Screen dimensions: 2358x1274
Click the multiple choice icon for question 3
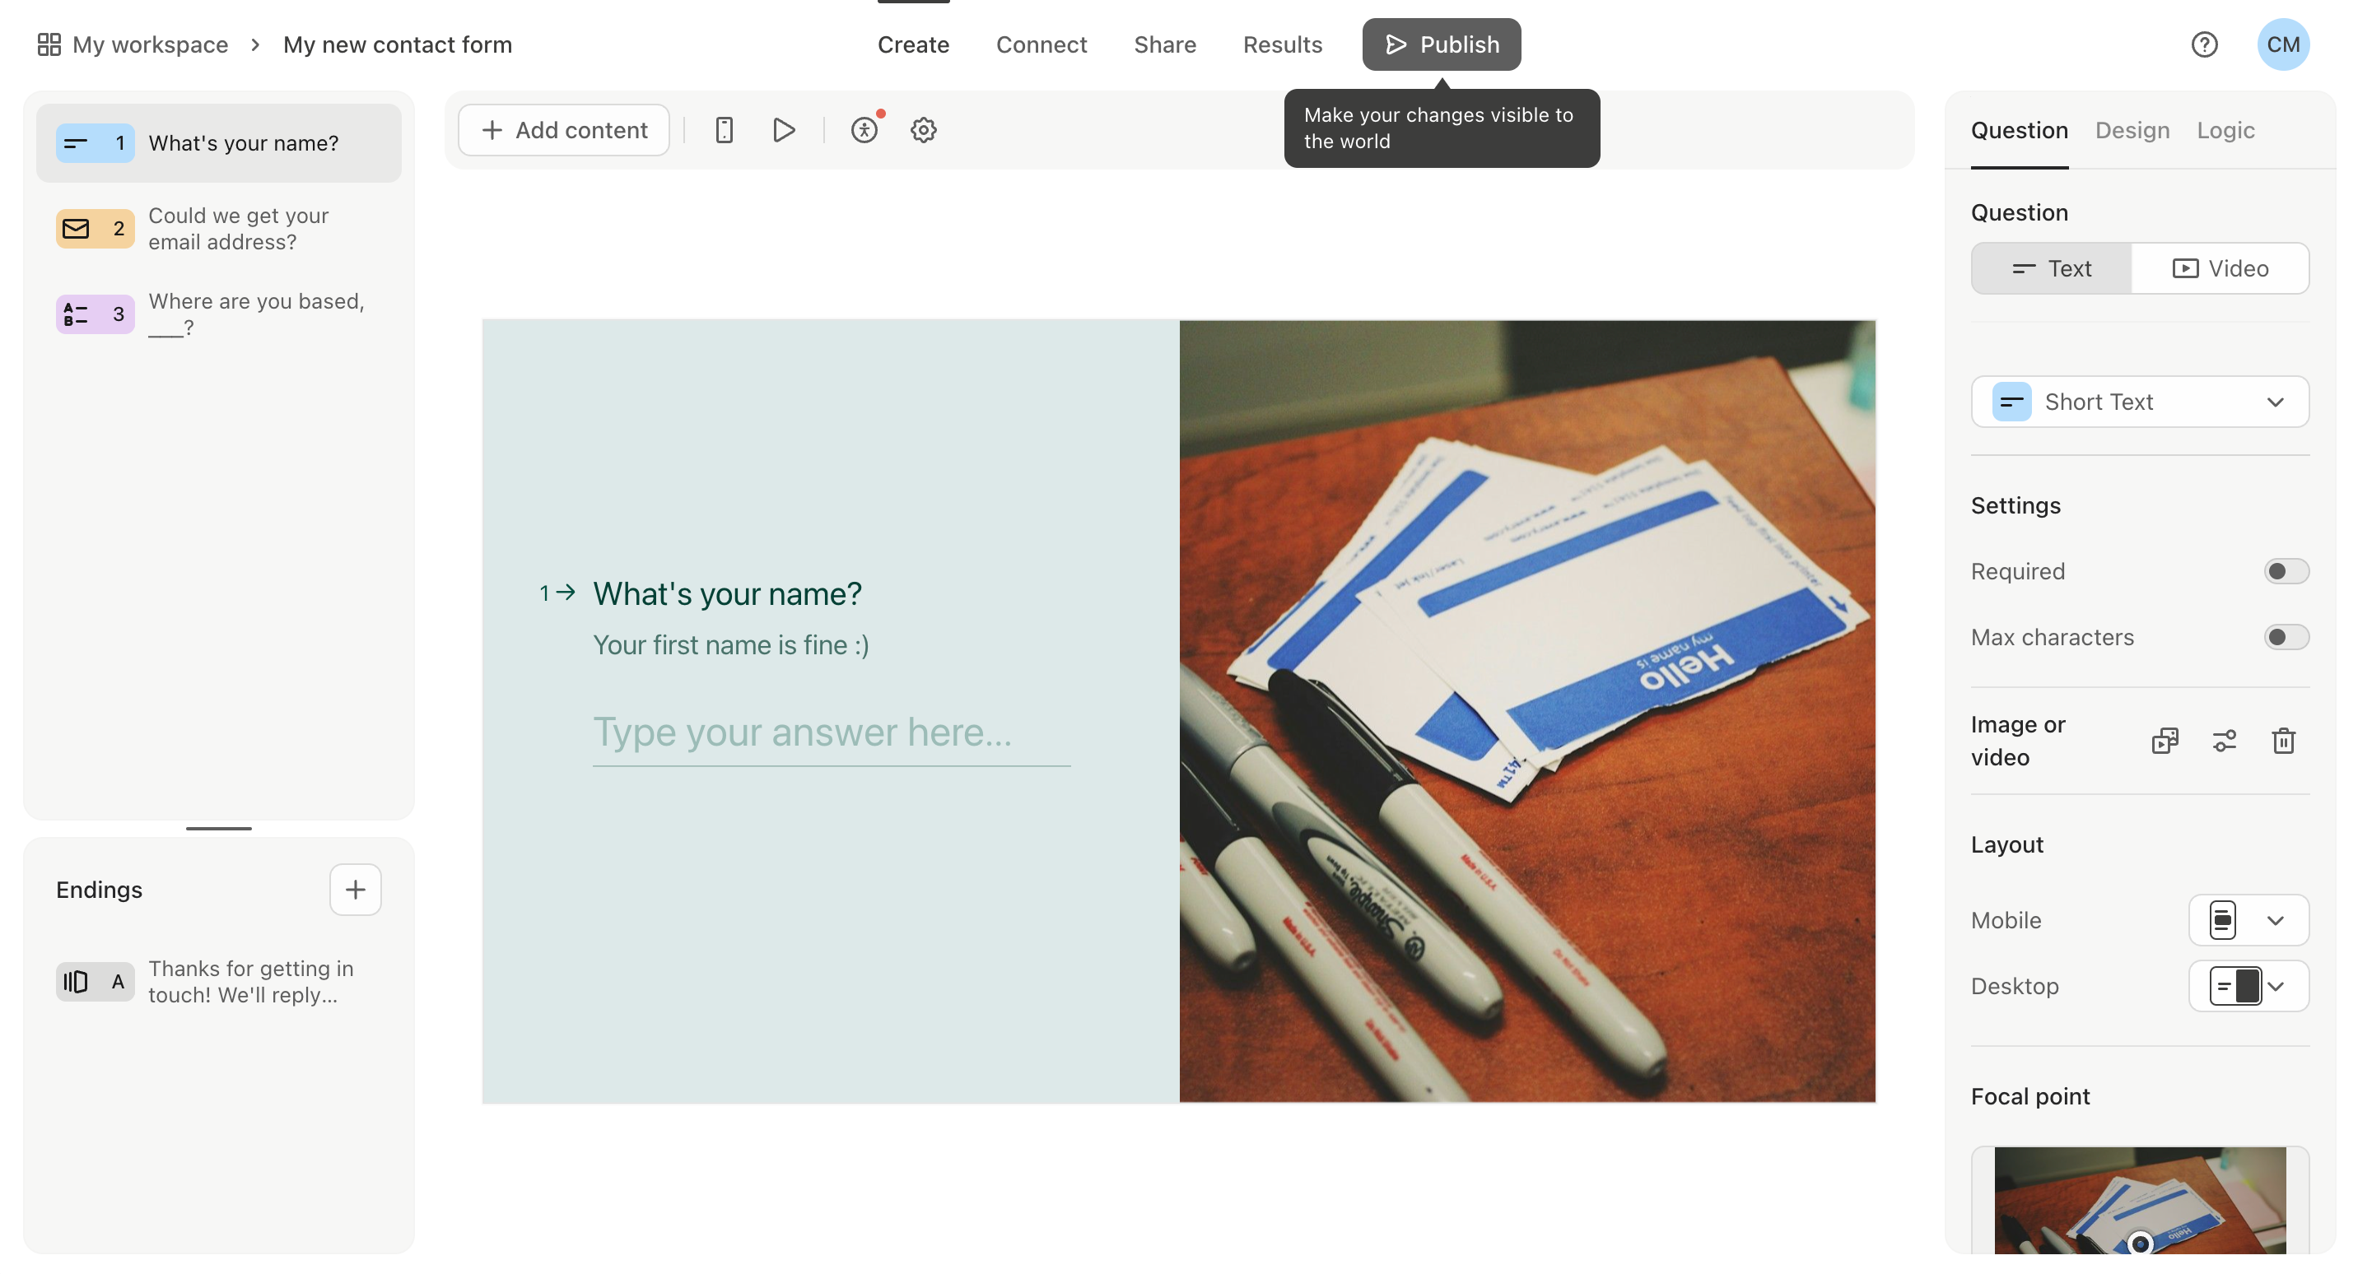pos(96,314)
